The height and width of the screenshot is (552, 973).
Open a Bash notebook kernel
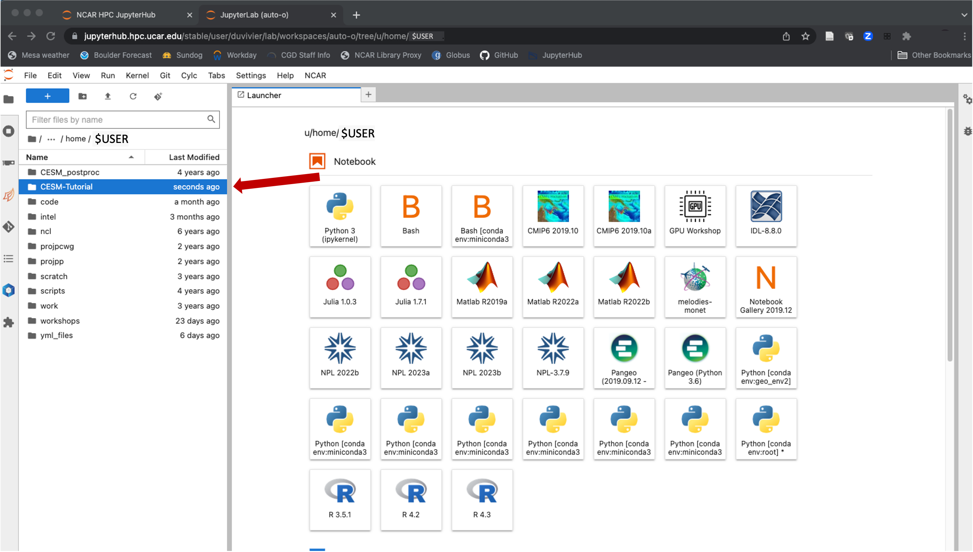411,216
